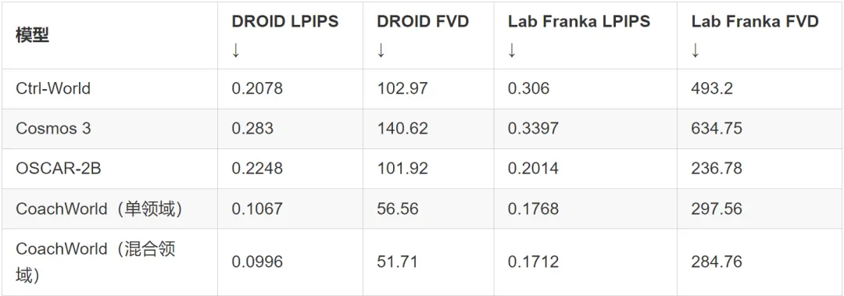This screenshot has height=296, width=844.
Task: Click the down arrow under DROID FVD
Action: coord(381,50)
